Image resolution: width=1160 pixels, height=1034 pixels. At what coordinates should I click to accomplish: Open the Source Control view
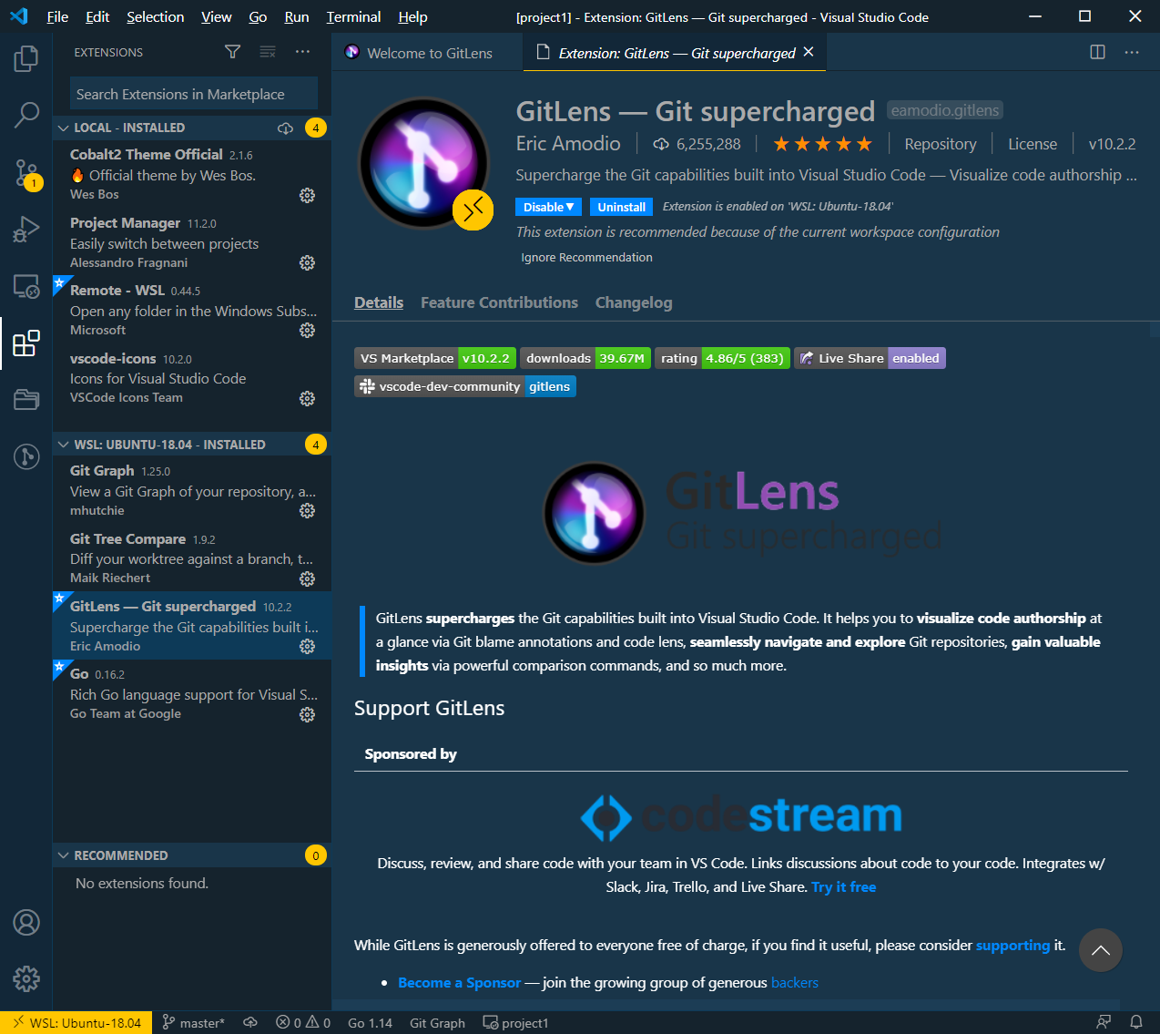pyautogui.click(x=26, y=172)
